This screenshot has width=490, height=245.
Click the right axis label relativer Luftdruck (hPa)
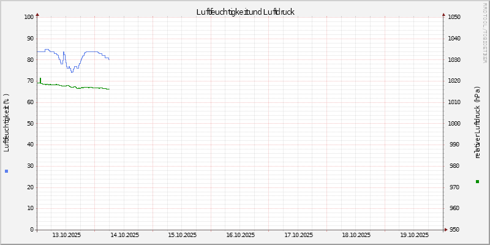pyautogui.click(x=478, y=123)
